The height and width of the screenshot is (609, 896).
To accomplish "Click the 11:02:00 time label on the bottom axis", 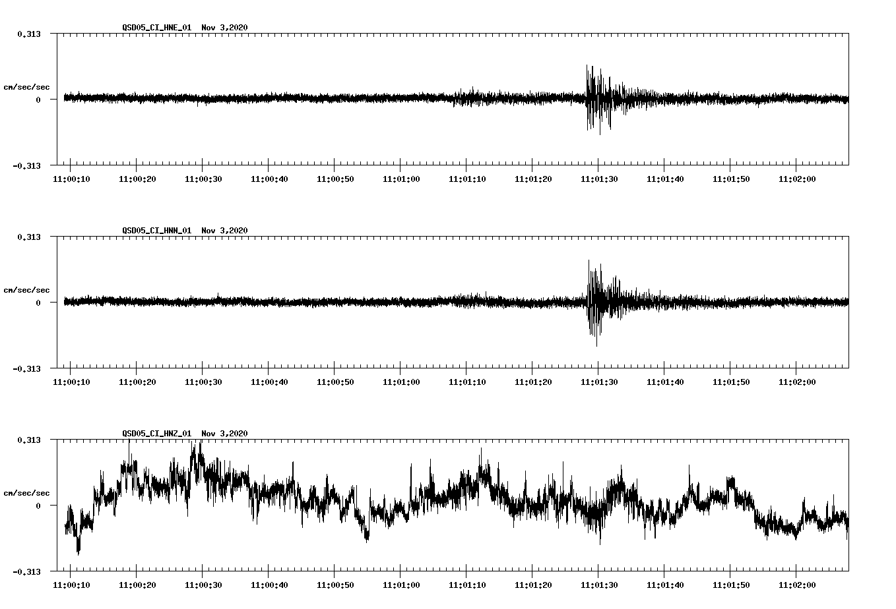I will click(x=798, y=583).
